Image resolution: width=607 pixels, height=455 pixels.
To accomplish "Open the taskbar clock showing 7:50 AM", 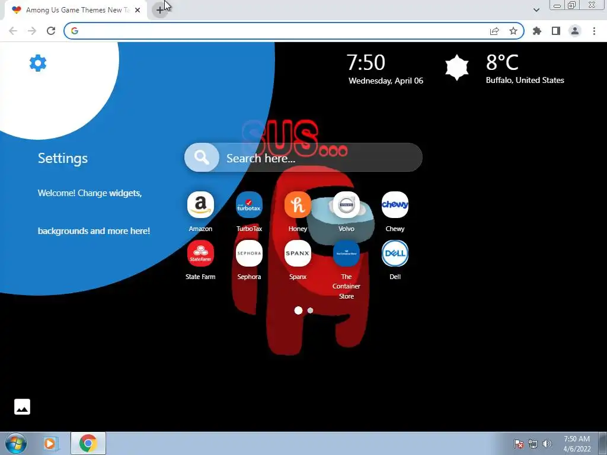I will (x=577, y=444).
